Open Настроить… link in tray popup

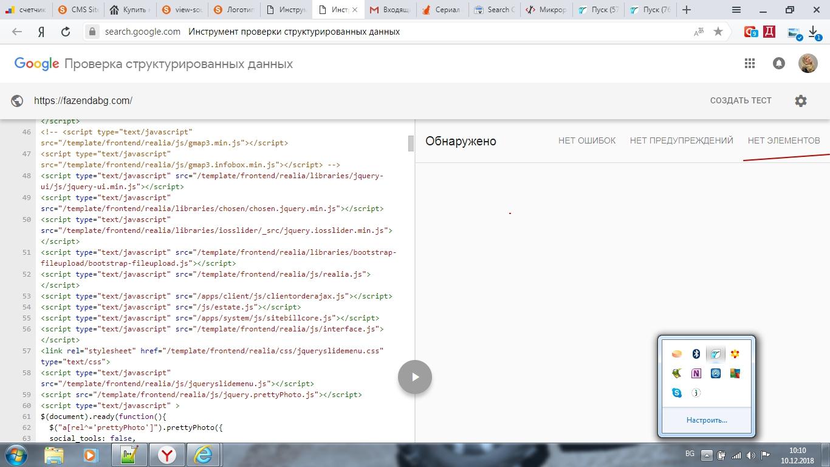click(707, 420)
